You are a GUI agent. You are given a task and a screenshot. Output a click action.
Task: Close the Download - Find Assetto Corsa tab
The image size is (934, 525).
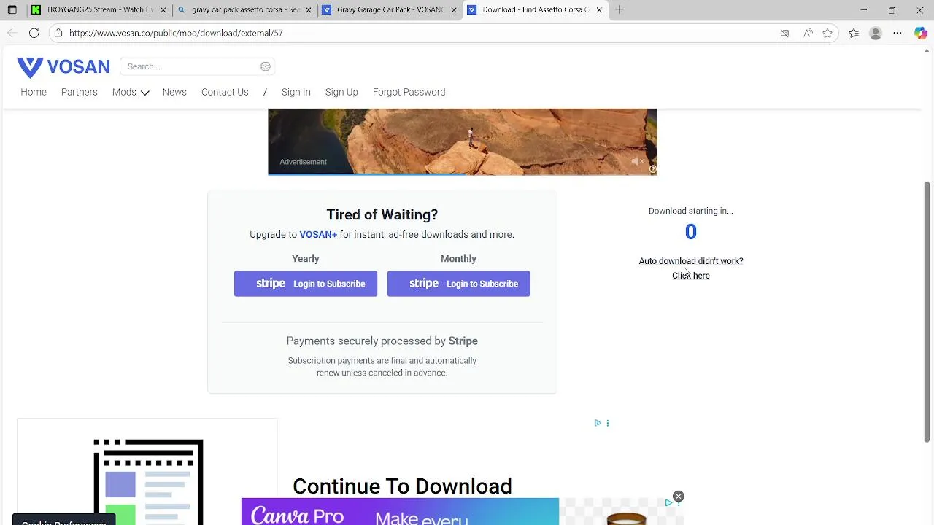[599, 10]
